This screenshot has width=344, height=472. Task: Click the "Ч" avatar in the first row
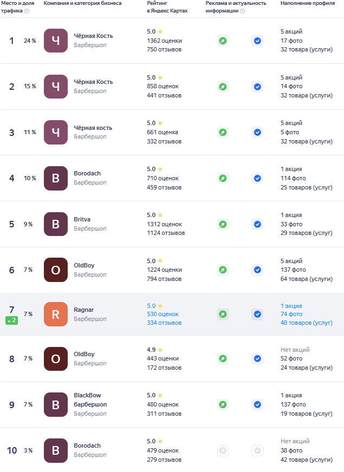[56, 41]
